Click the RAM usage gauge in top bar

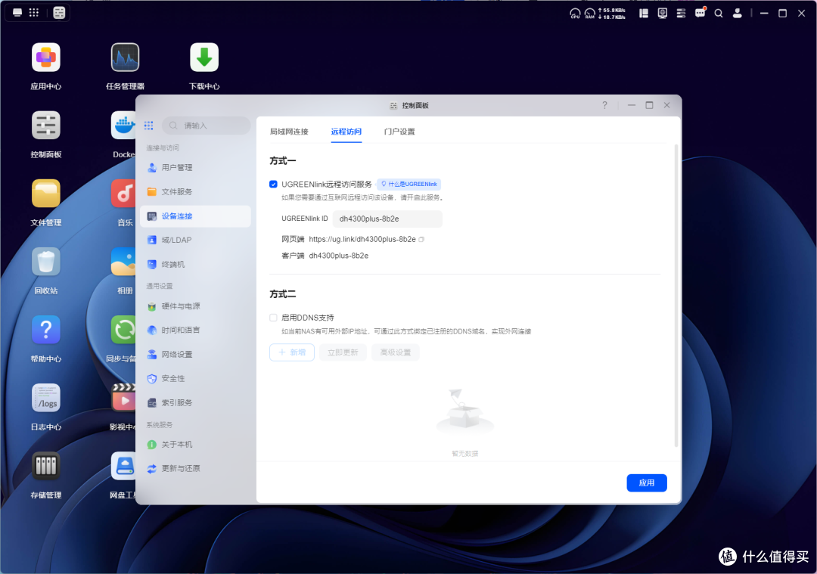[x=590, y=14]
